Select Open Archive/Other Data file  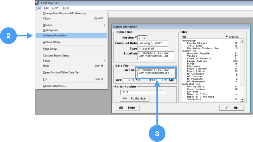pos(61,73)
